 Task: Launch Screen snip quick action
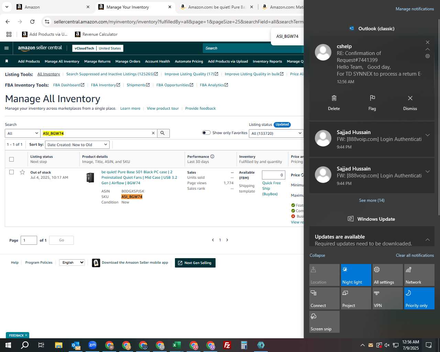pos(324,321)
